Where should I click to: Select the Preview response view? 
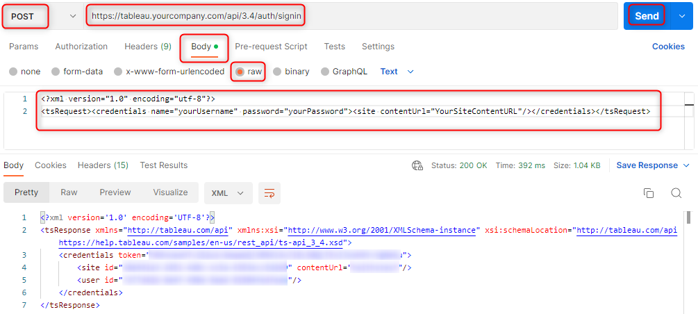coord(115,192)
